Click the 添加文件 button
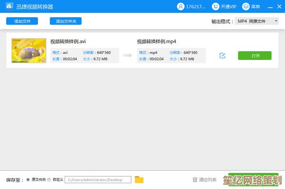 (22, 21)
